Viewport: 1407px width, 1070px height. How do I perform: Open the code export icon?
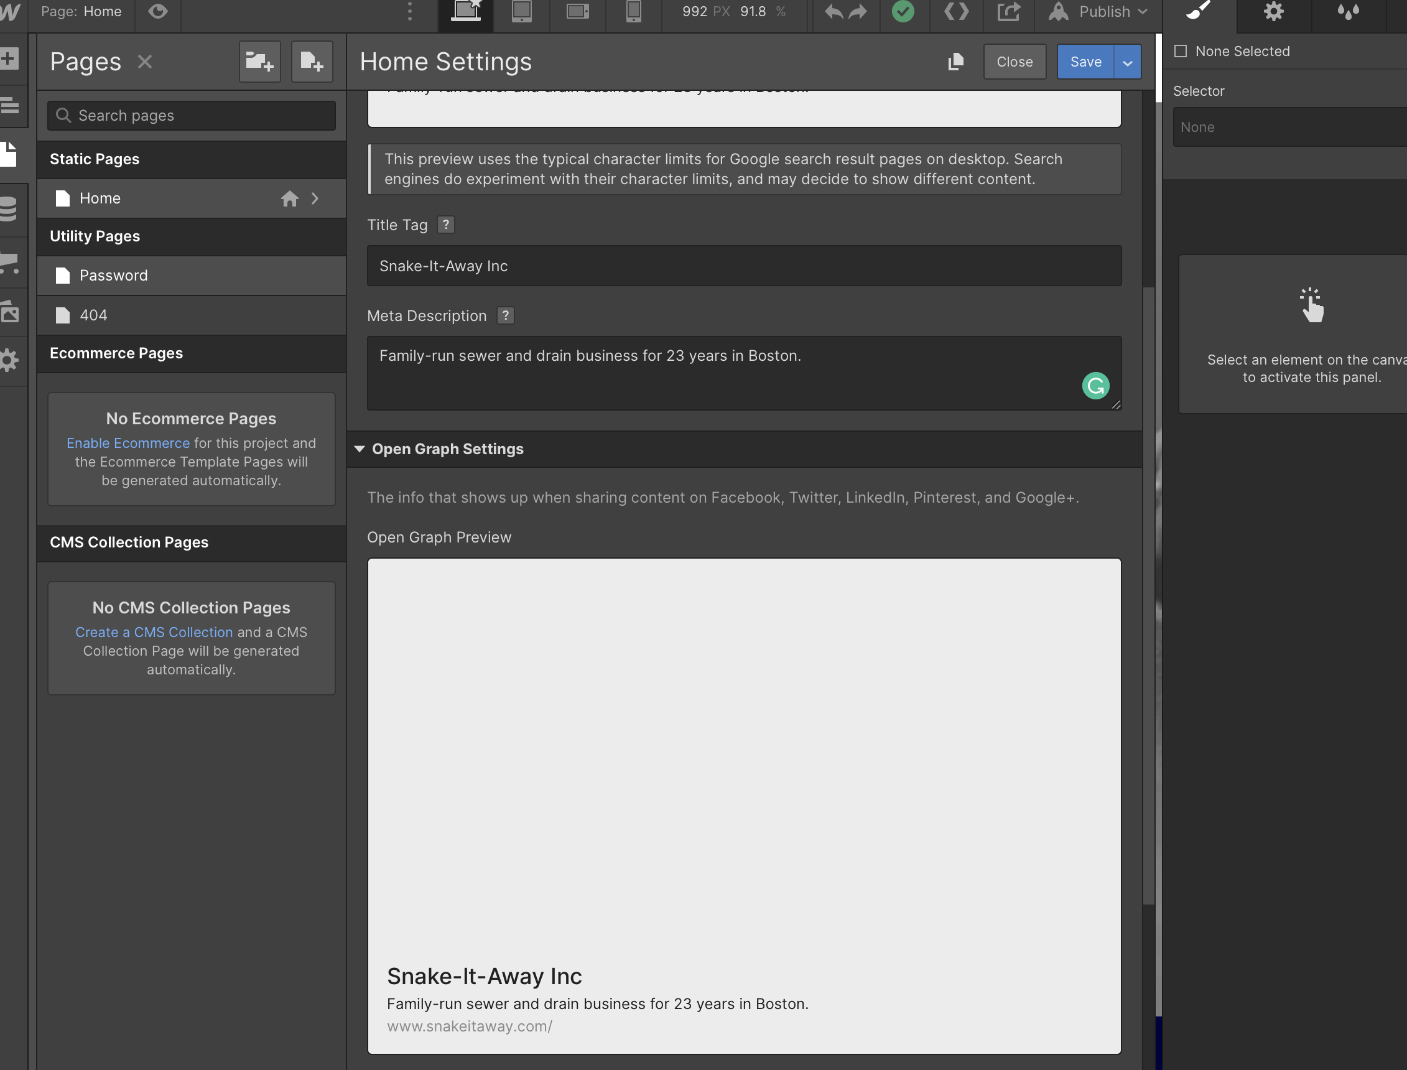955,11
